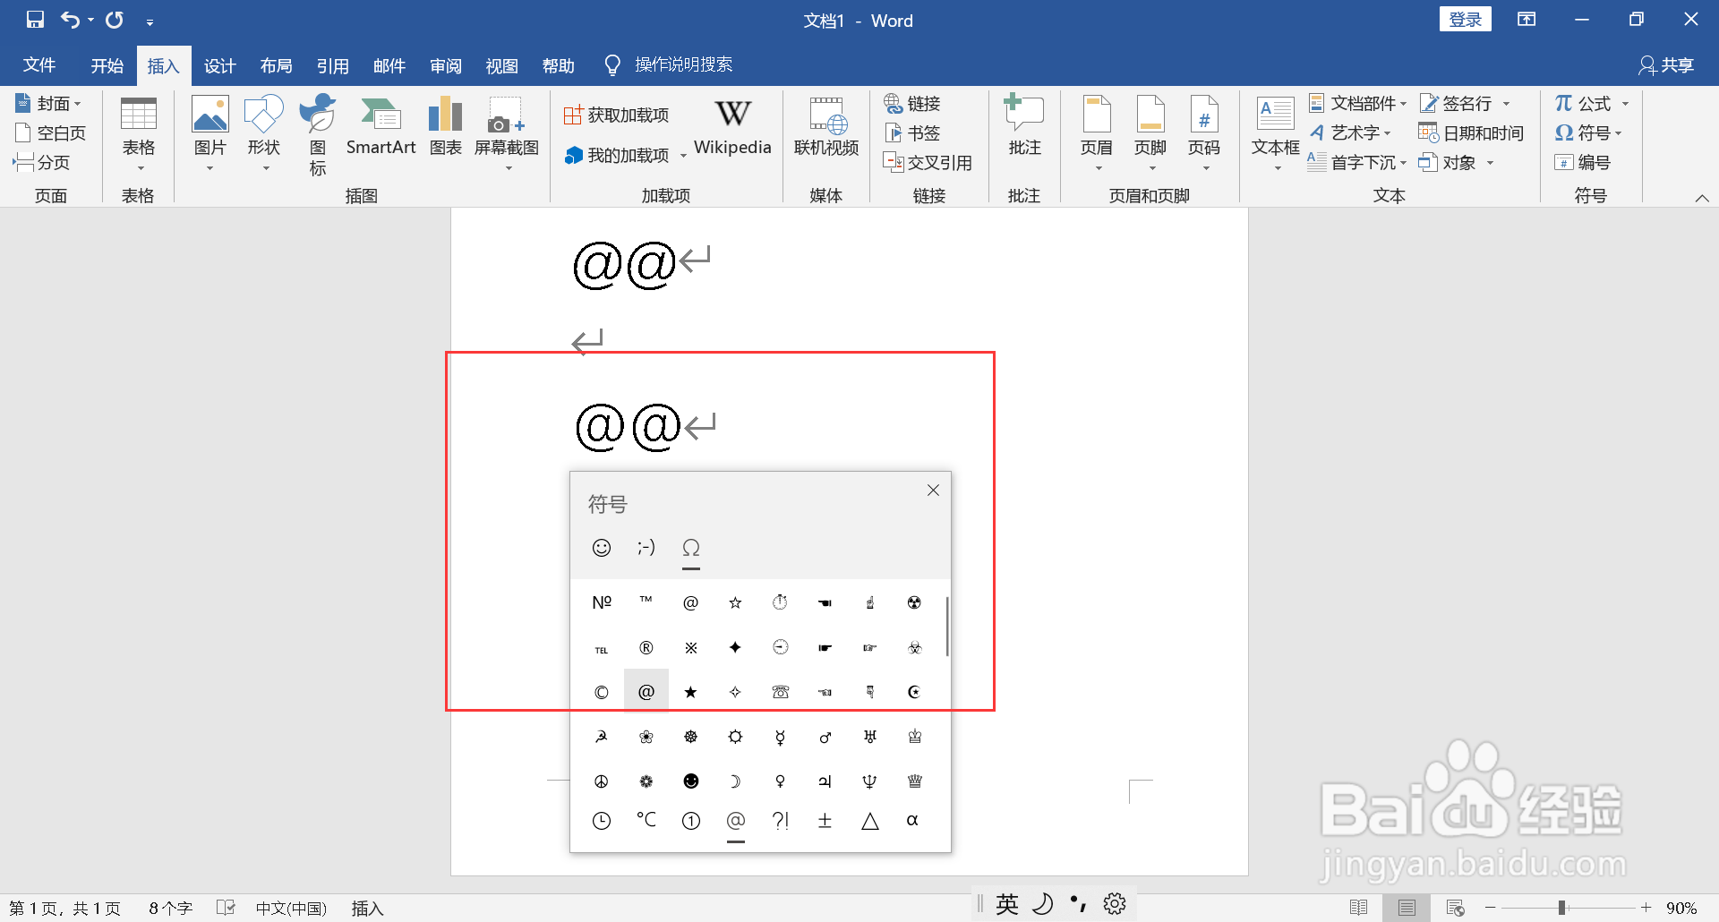Insert a 链接 hyperlink
Image resolution: width=1719 pixels, height=922 pixels.
[x=912, y=104]
